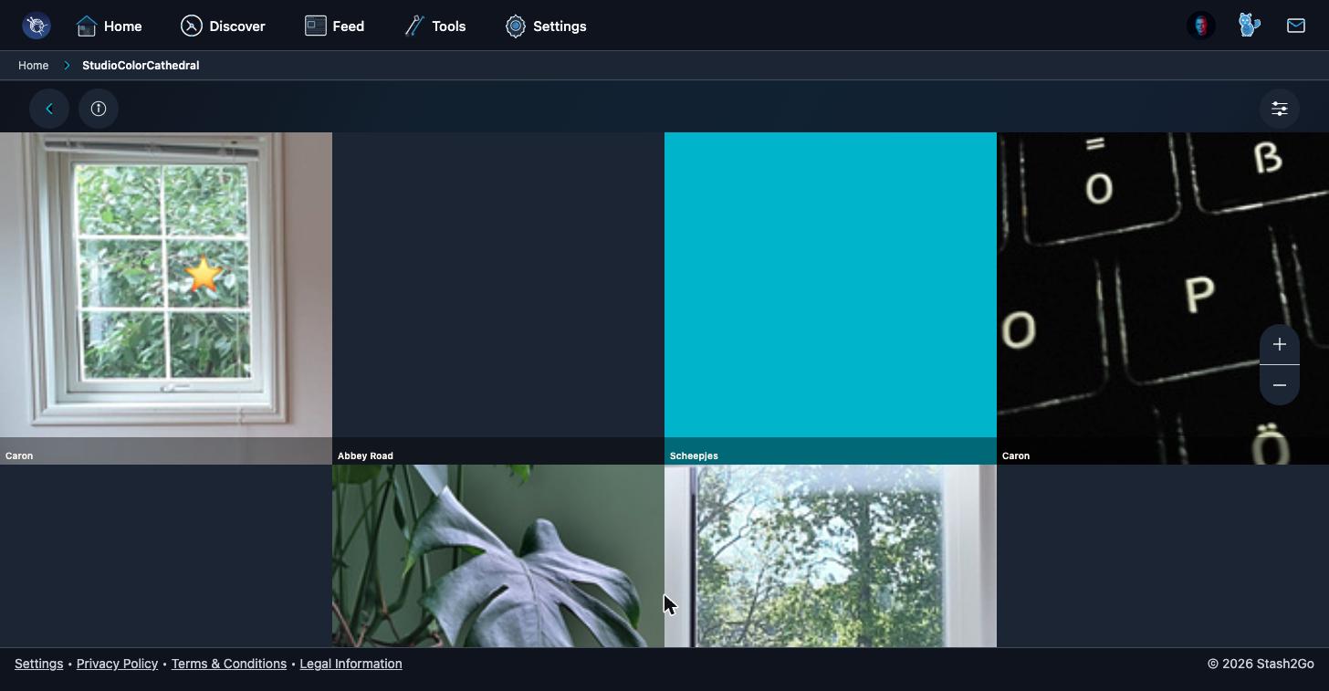
Task: Click the Home breadcrumb link
Action: click(34, 66)
